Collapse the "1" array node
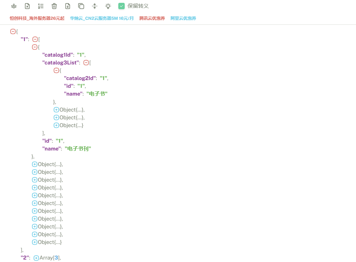The width and height of the screenshot is (356, 262). 35,39
